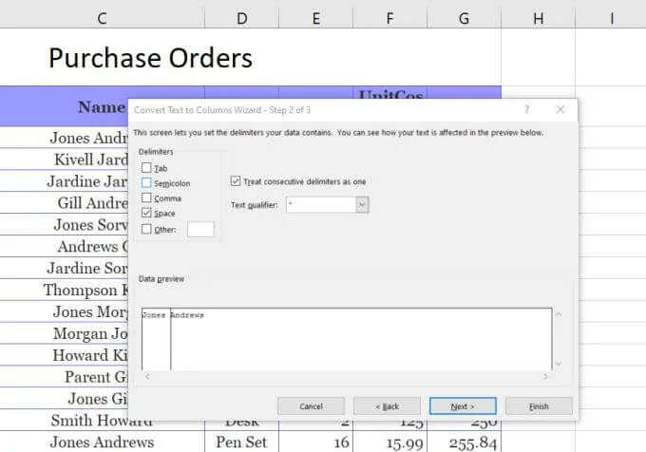This screenshot has width=646, height=452.
Task: Click the 'Jones Mor' name cell
Action: click(x=64, y=311)
